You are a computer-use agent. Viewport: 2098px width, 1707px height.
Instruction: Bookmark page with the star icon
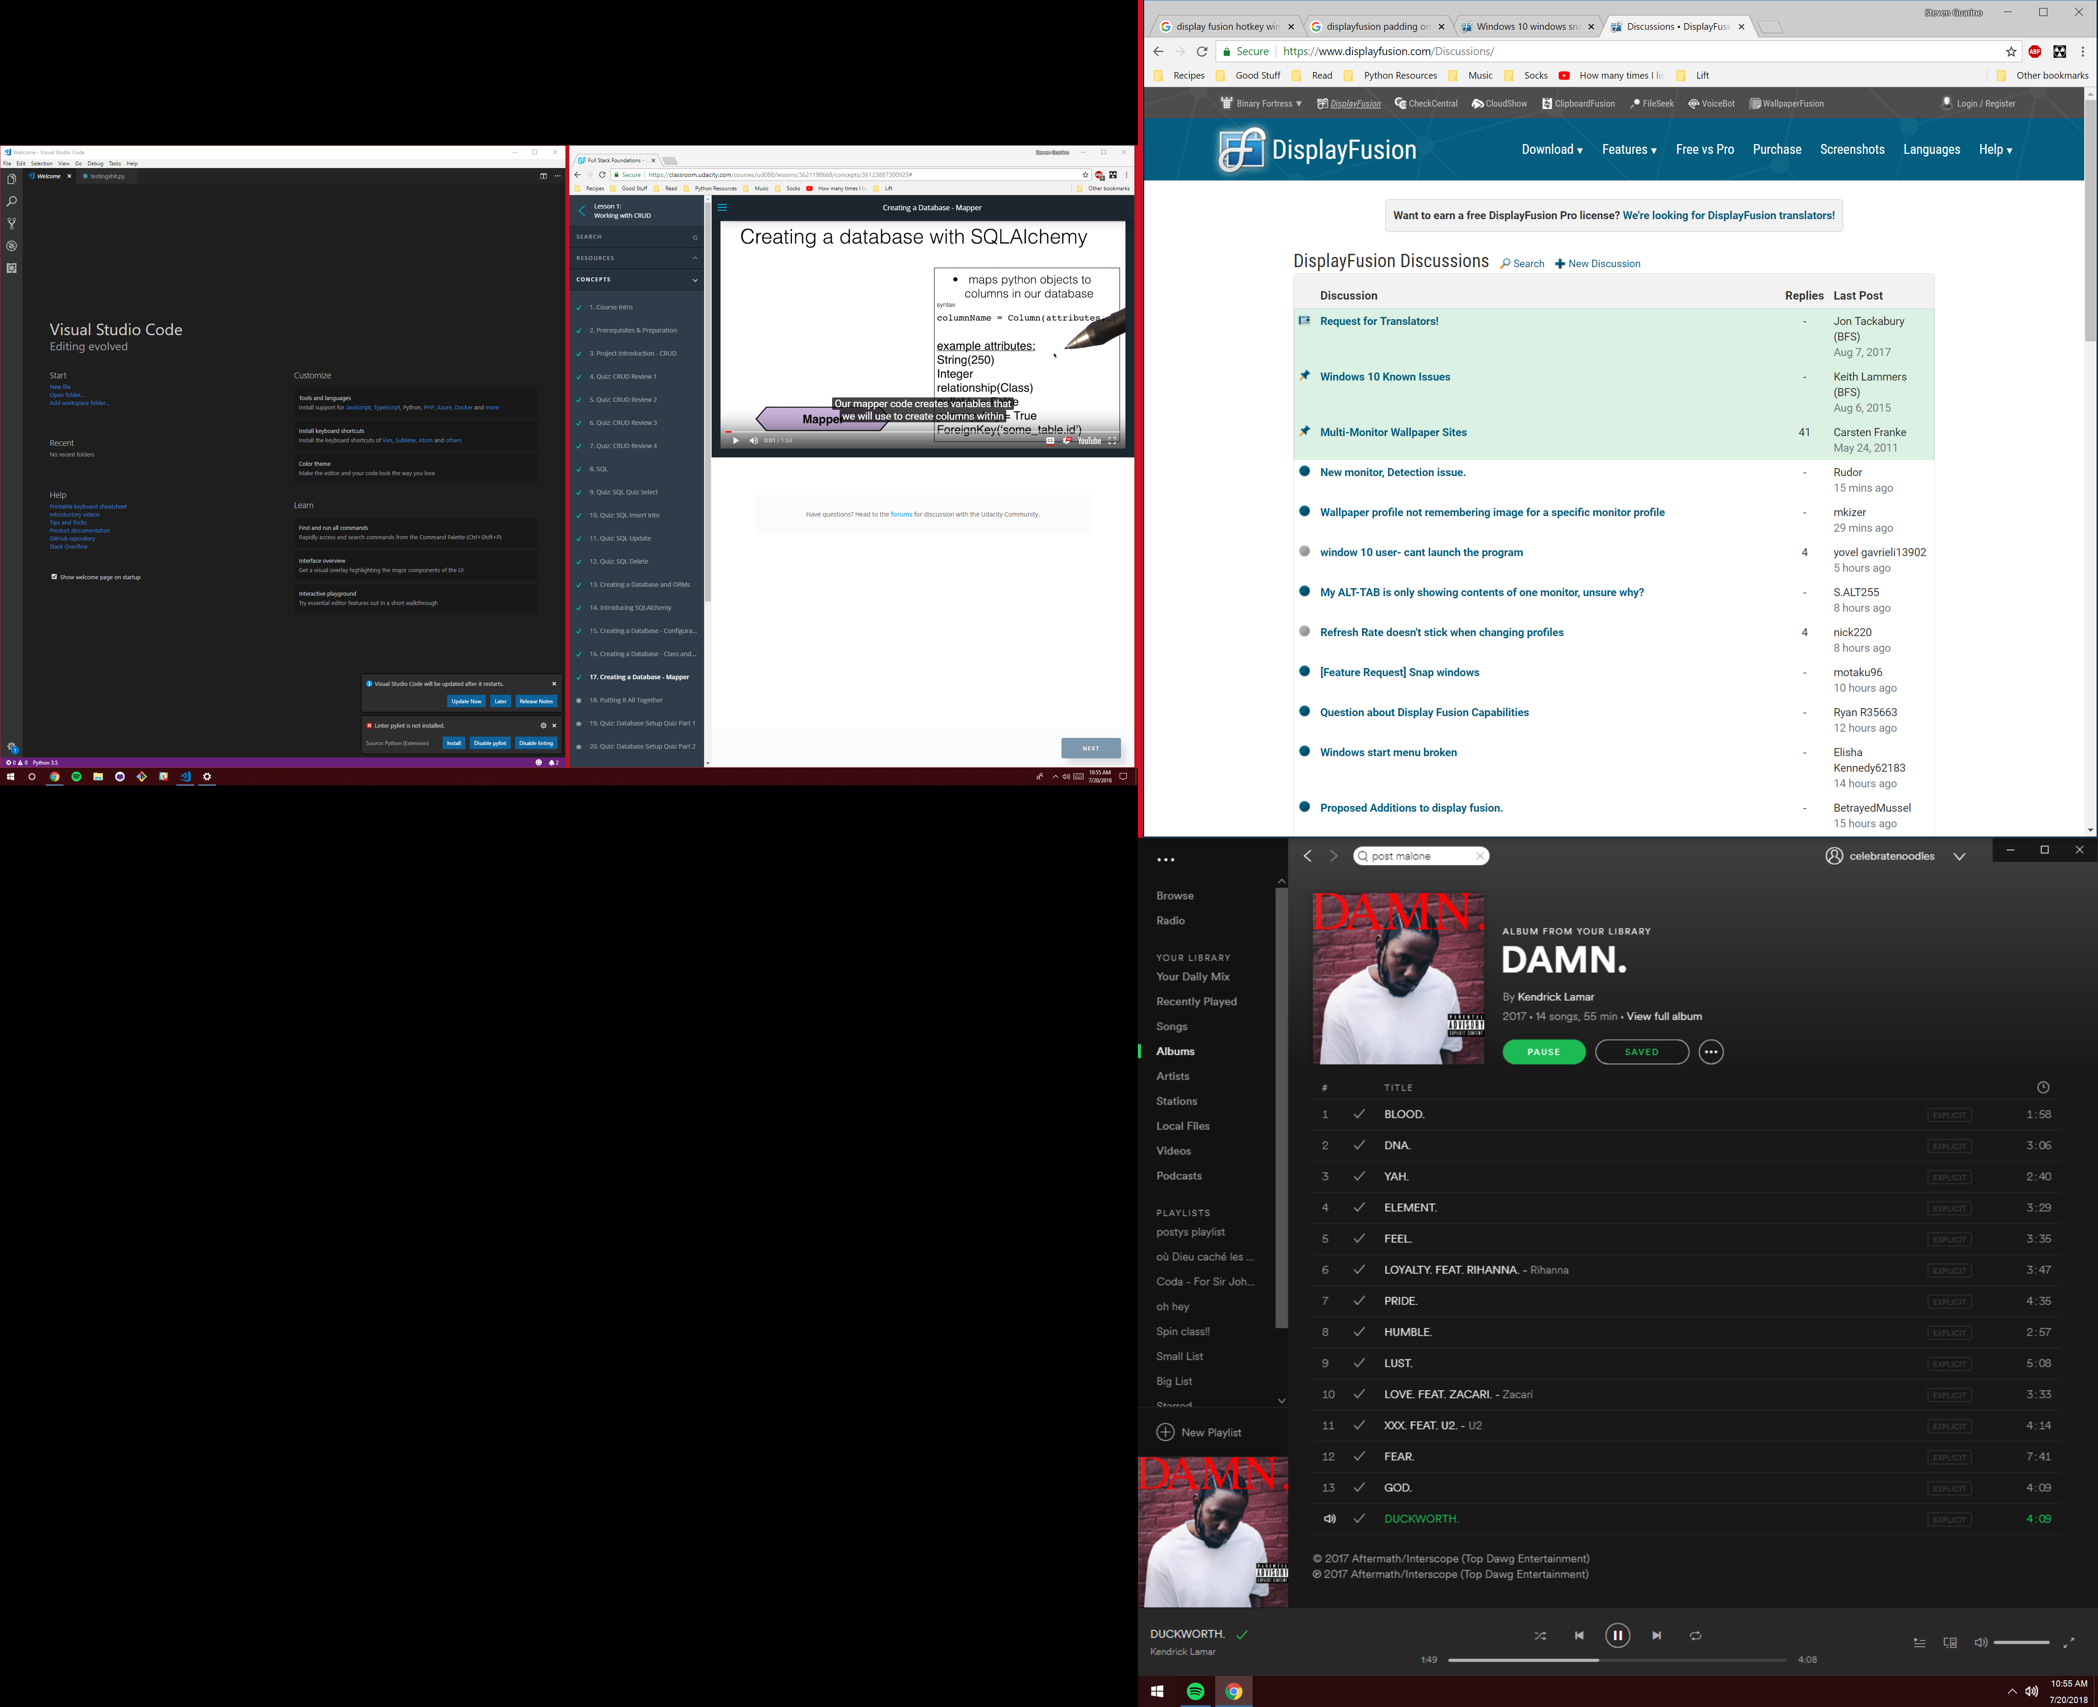click(2010, 51)
